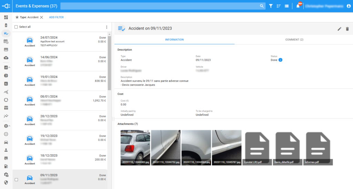Select the Information tab

point(174,40)
